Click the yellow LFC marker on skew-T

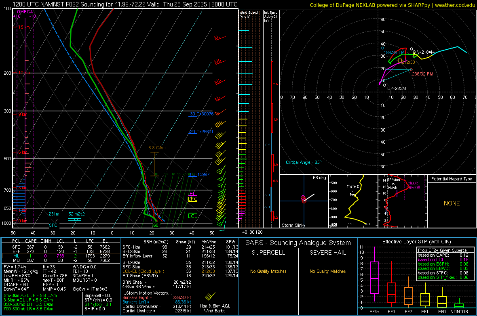192,199
